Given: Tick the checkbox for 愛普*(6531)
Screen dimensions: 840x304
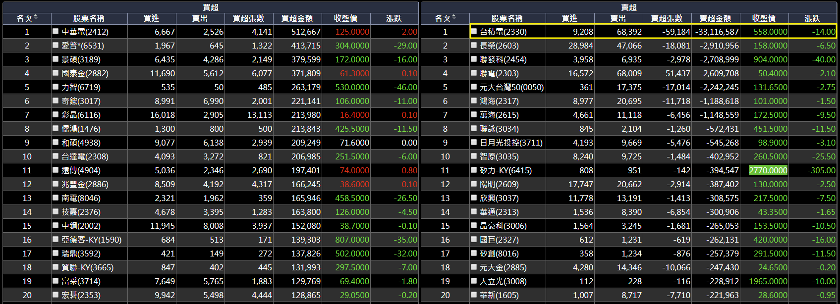Looking at the screenshot, I should [56, 45].
